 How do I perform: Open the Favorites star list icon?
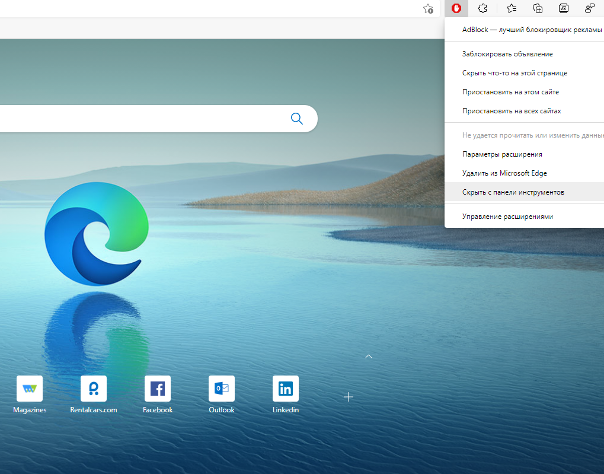click(x=511, y=8)
